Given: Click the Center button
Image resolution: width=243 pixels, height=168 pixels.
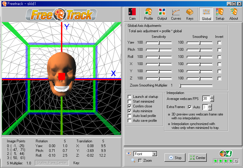Looking at the screenshot, I should (x=197, y=158).
